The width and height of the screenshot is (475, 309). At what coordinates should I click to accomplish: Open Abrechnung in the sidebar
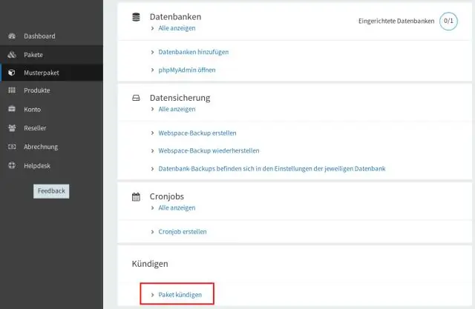click(x=51, y=147)
